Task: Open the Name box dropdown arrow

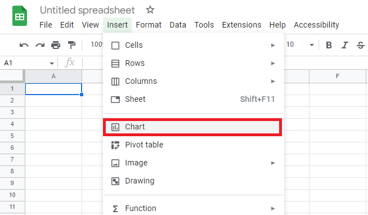Action: click(x=52, y=63)
